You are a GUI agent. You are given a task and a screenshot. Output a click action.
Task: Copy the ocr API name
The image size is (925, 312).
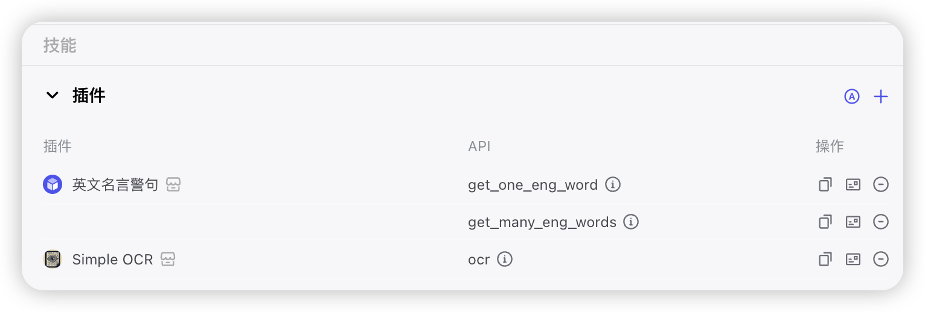[x=825, y=259]
